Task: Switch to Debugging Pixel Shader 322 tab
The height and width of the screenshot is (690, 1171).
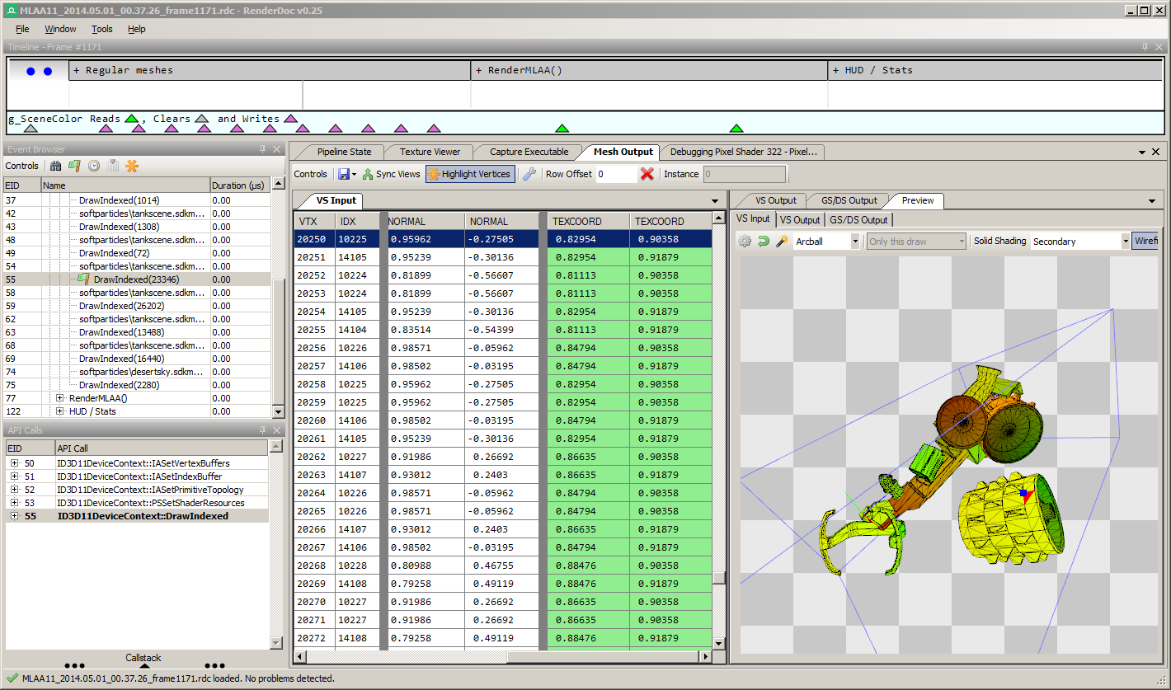Action: click(743, 152)
